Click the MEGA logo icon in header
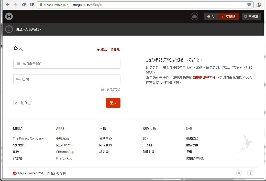 tap(9, 16)
